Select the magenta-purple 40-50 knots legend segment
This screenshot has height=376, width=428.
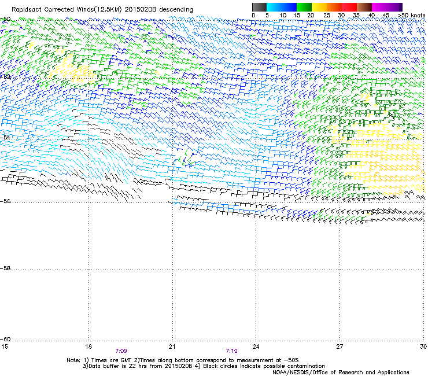point(387,7)
